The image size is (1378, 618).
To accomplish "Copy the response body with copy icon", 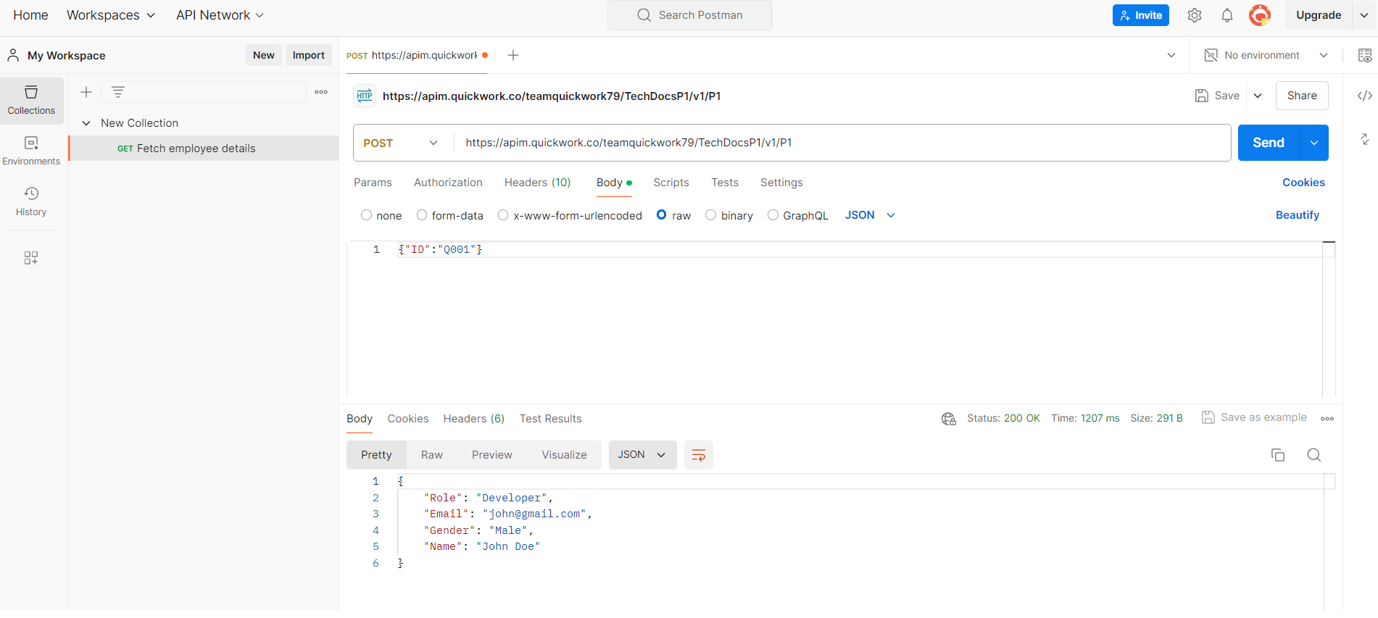I will (1278, 455).
